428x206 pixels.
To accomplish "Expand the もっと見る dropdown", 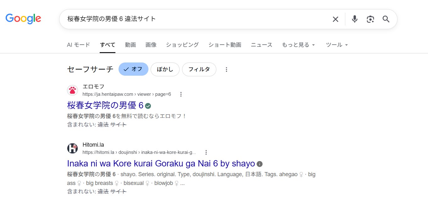I will 298,45.
